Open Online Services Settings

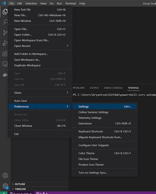(105, 112)
